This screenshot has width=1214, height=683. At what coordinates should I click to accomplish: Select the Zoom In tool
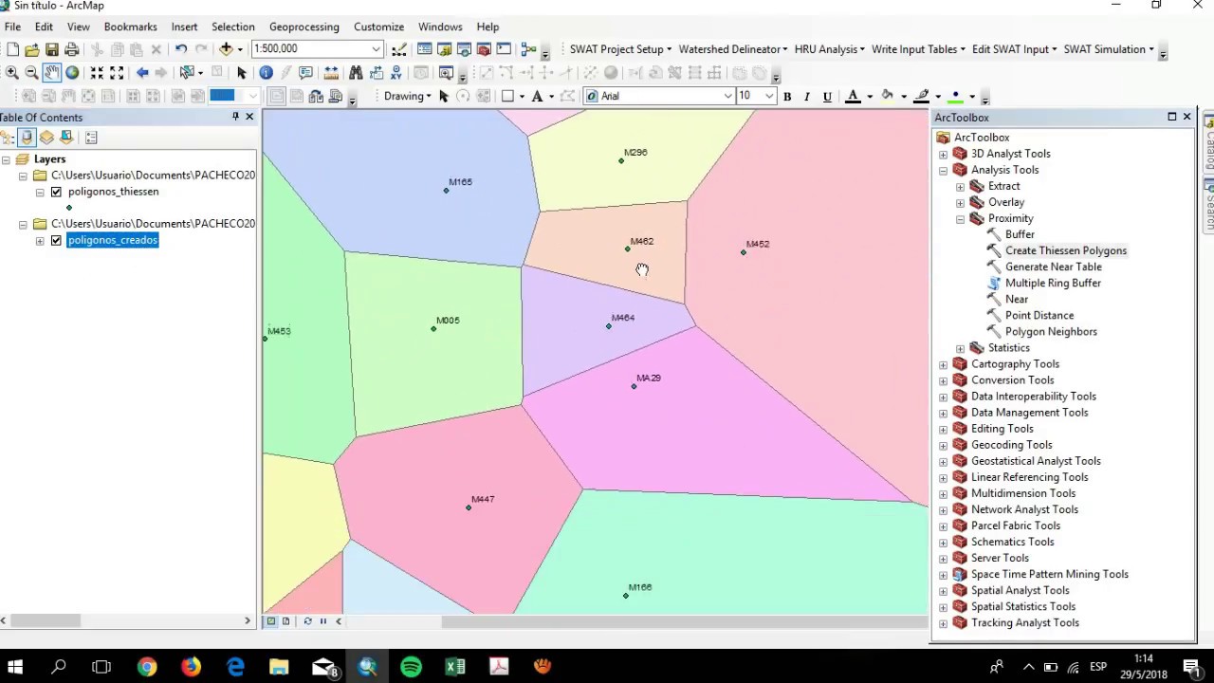pos(11,72)
